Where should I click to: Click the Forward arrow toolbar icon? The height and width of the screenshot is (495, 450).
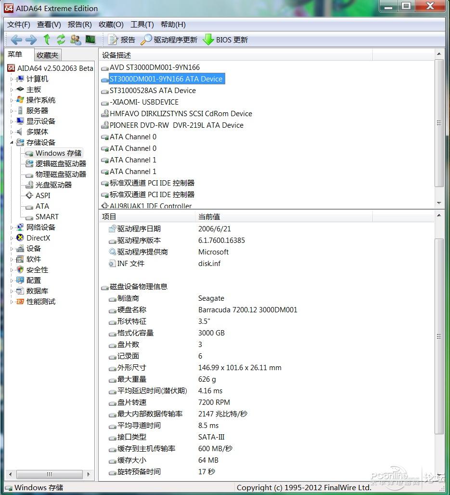31,40
